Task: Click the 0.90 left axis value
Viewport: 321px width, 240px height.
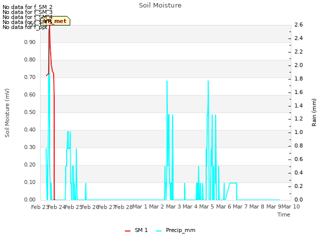Action: (x=30, y=42)
